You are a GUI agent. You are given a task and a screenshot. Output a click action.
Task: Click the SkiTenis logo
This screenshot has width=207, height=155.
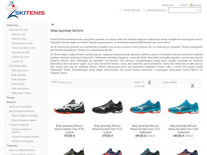pyautogui.click(x=26, y=10)
